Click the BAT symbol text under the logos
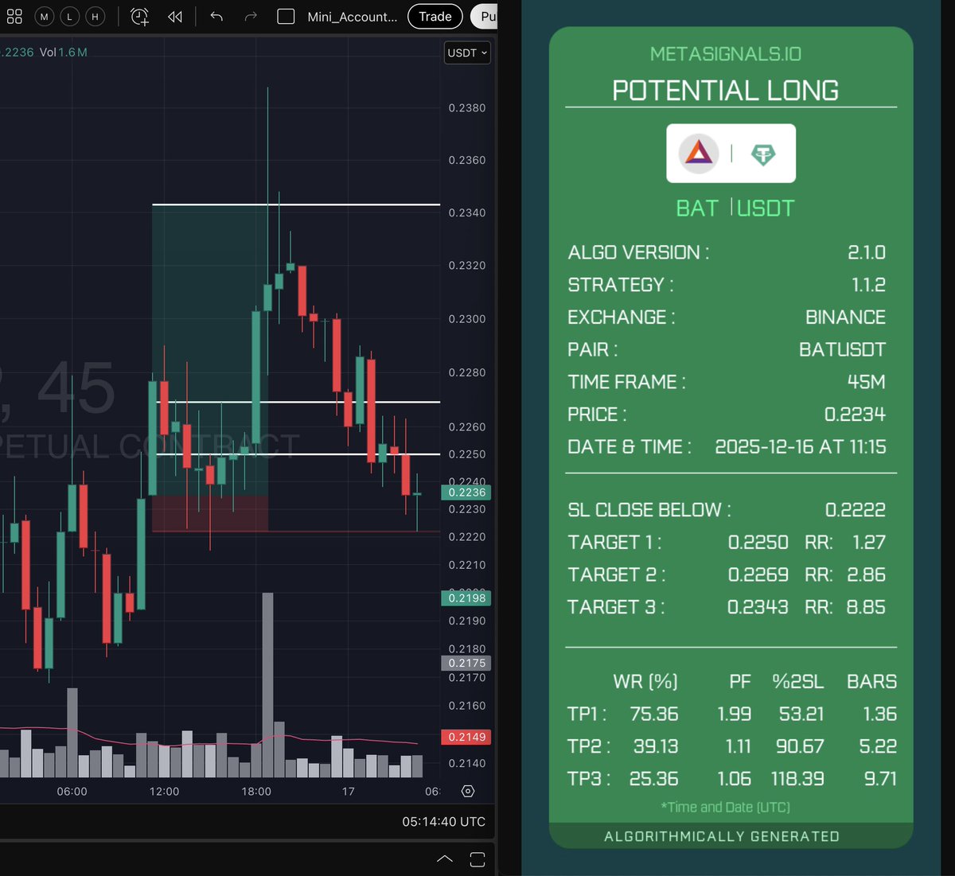955x876 pixels. [697, 208]
